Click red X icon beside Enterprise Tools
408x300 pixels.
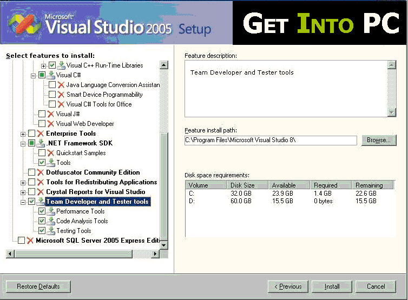(x=41, y=134)
